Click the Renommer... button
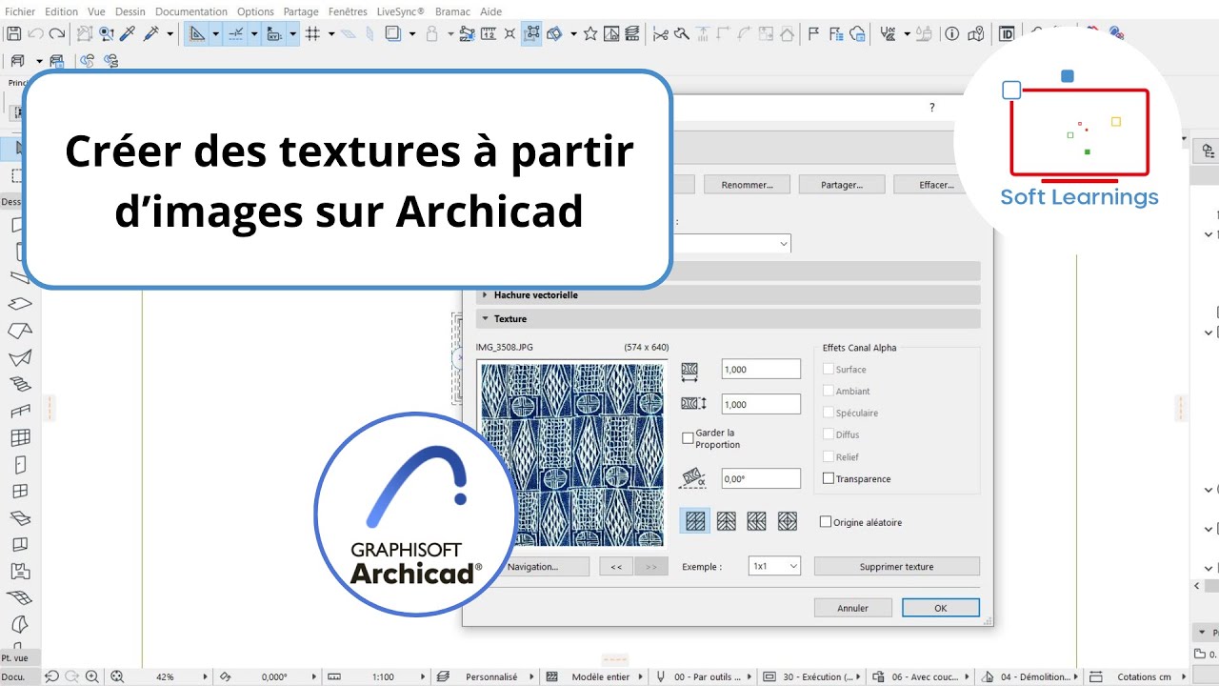1219x686 pixels. [x=747, y=185]
